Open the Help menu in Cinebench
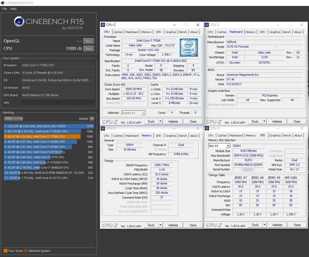Image resolution: width=309 pixels, height=257 pixels. pos(13,9)
